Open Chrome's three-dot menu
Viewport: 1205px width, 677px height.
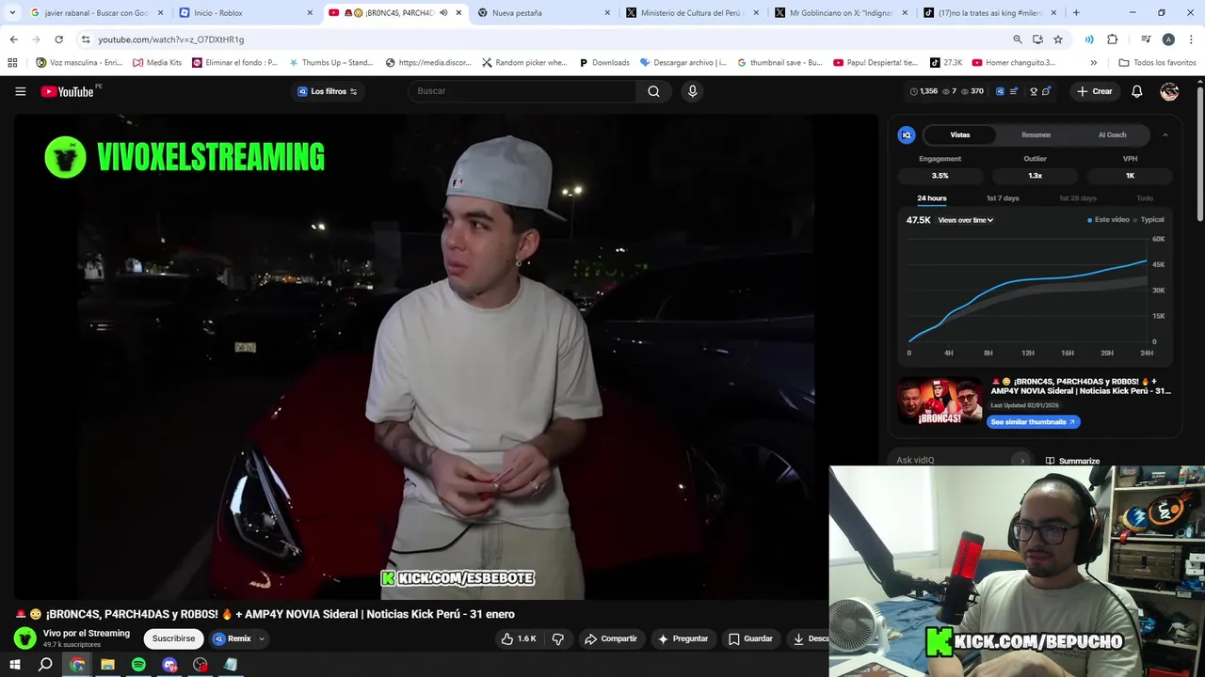pos(1189,39)
